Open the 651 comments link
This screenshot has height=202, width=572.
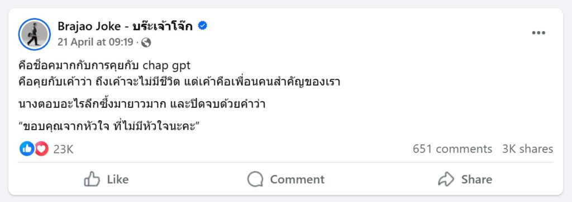coord(452,149)
